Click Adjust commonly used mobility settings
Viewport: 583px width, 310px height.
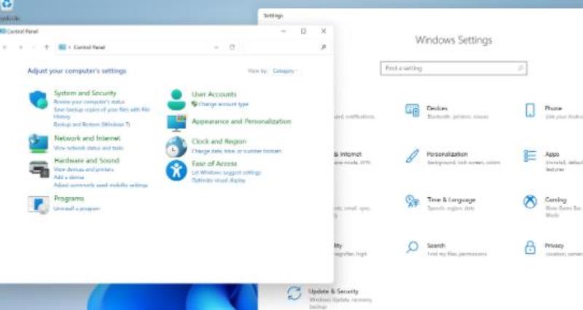(x=101, y=185)
